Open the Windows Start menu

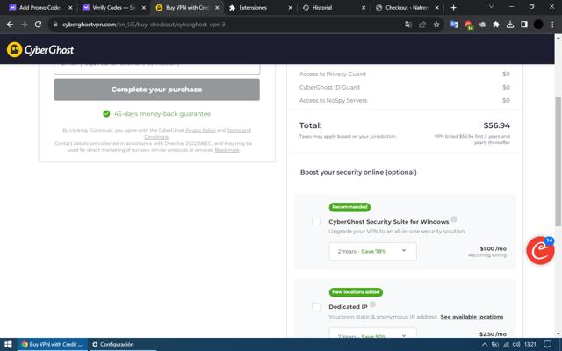point(8,344)
